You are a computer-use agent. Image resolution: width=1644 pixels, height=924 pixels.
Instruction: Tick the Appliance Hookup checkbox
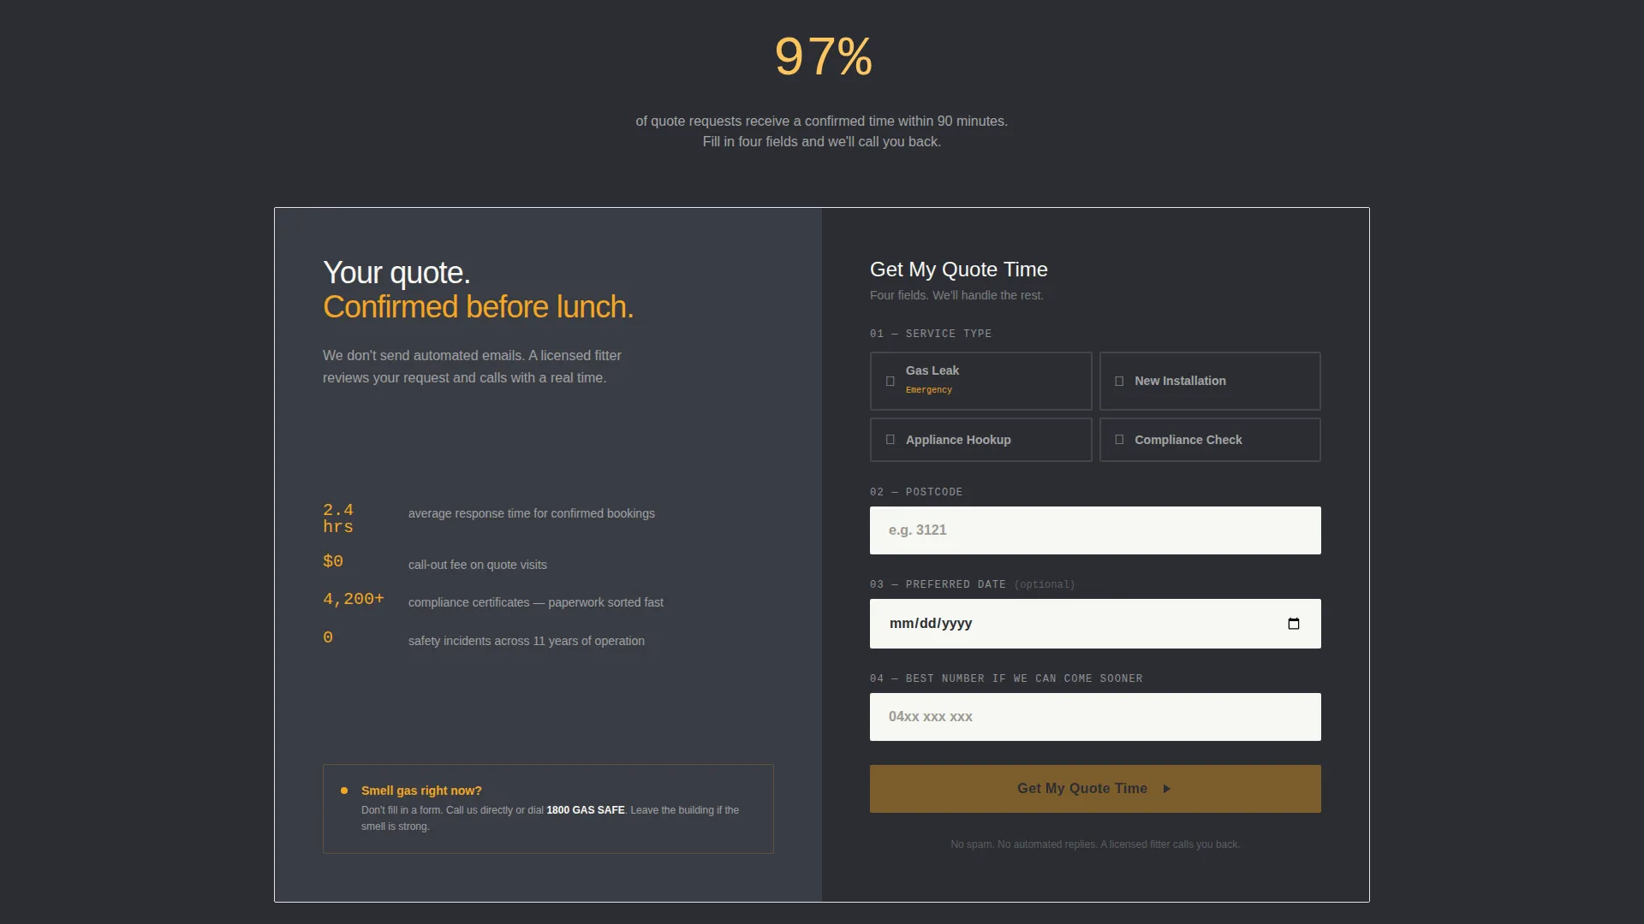[890, 440]
